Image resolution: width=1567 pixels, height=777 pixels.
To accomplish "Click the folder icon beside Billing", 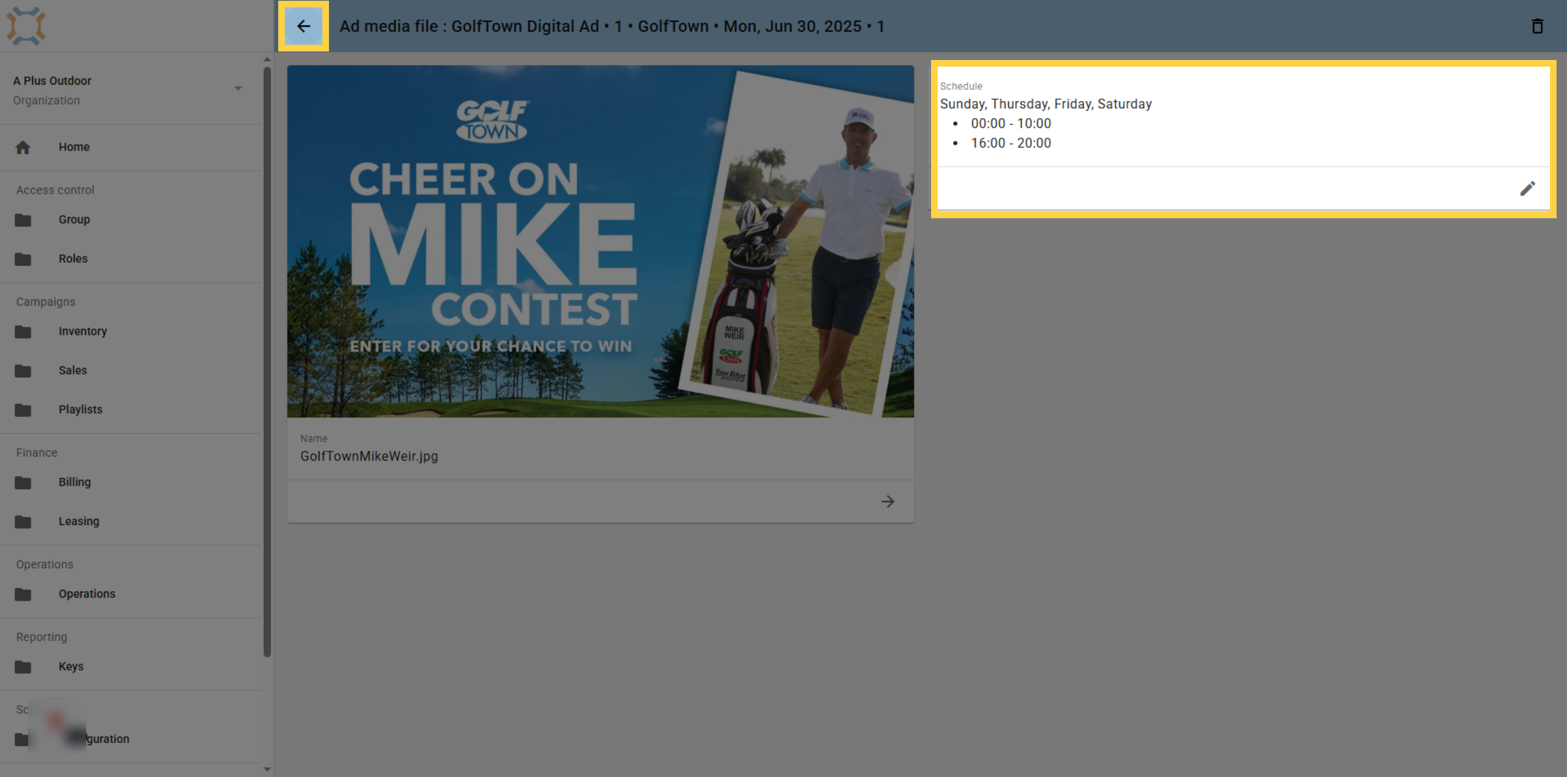I will coord(23,482).
